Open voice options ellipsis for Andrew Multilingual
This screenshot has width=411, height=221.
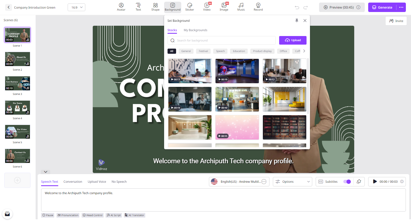point(264,182)
